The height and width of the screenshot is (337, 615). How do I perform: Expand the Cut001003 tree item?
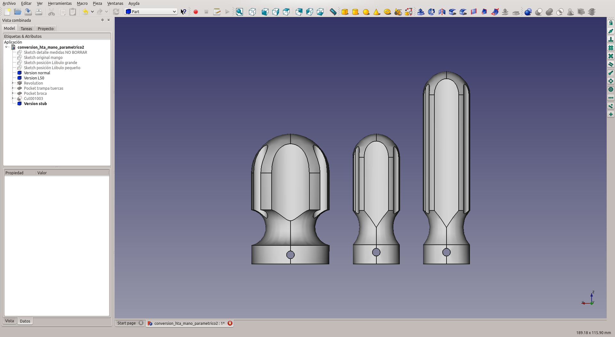click(x=13, y=98)
